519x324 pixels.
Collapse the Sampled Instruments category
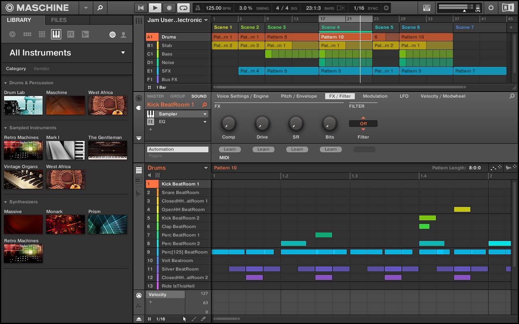tap(6, 128)
